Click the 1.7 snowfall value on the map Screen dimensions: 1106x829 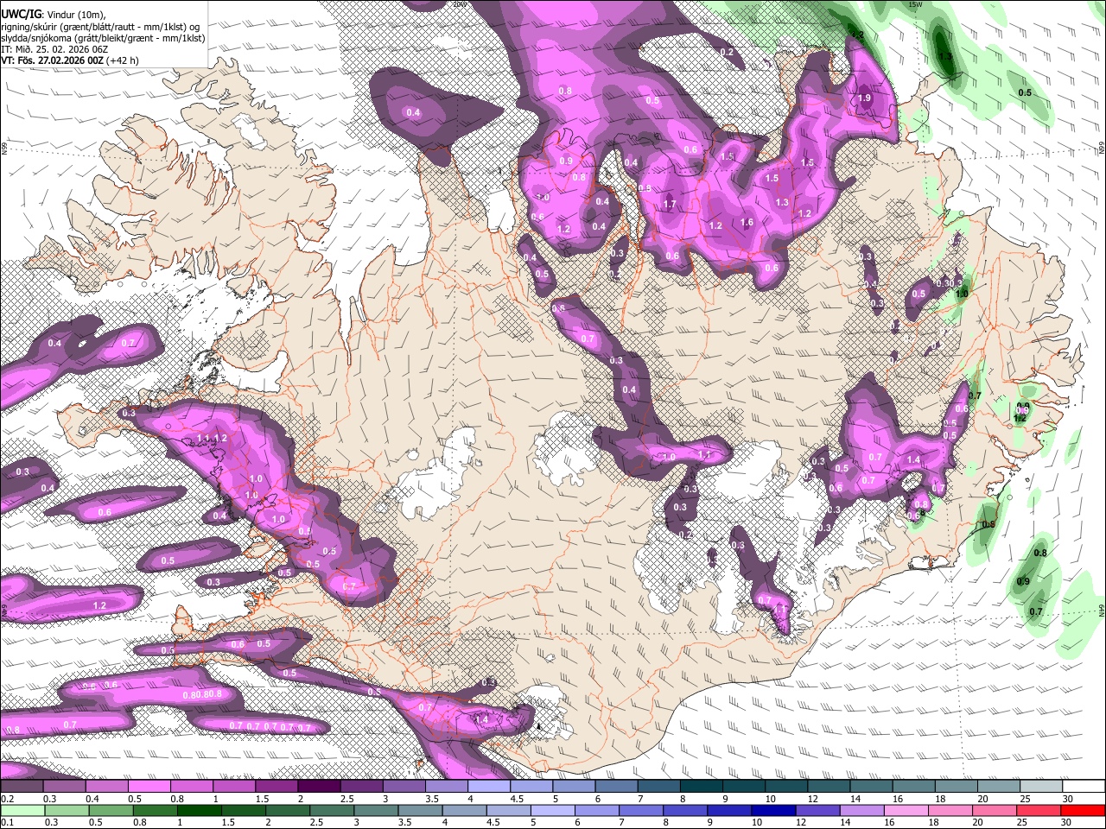point(669,205)
